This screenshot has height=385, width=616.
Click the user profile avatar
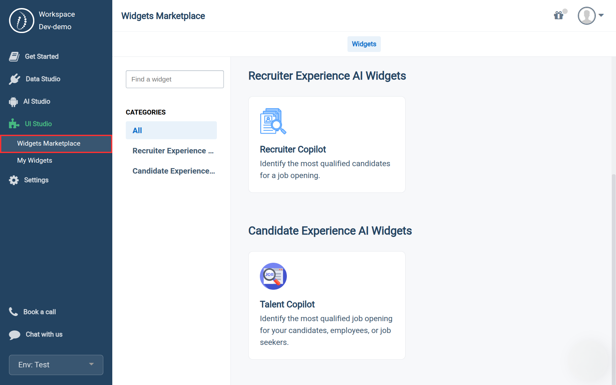(x=586, y=16)
